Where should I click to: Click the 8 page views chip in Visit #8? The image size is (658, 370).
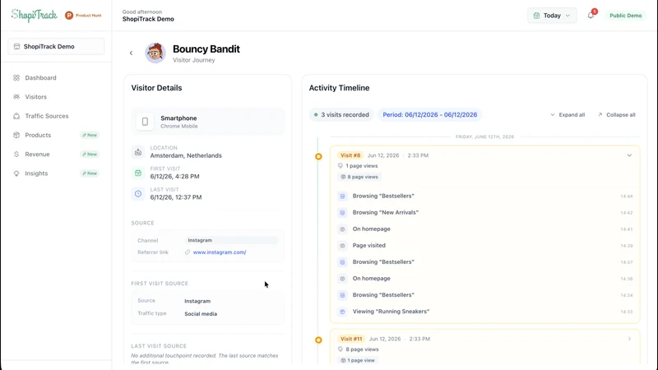[359, 177]
